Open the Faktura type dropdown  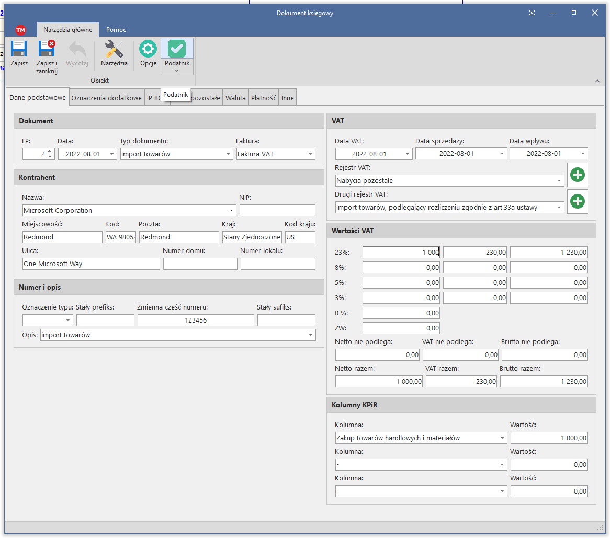[x=310, y=154]
